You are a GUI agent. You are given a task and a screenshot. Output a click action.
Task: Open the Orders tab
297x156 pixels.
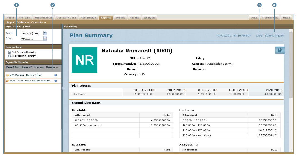pyautogui.click(x=120, y=17)
